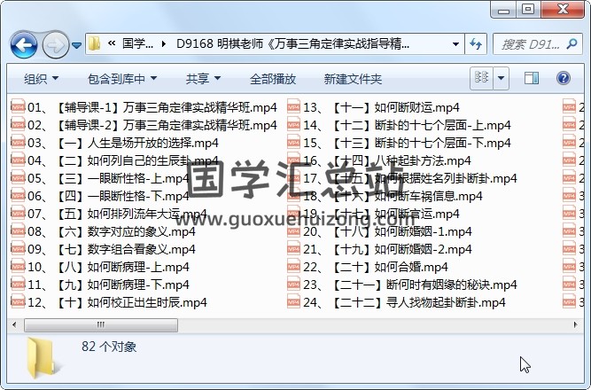Select file name 14、【十二】断卦的十七个层面-上.mp4
Screen dimensions: 591x390
407,125
